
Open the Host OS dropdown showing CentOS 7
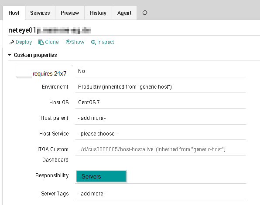coord(161,102)
